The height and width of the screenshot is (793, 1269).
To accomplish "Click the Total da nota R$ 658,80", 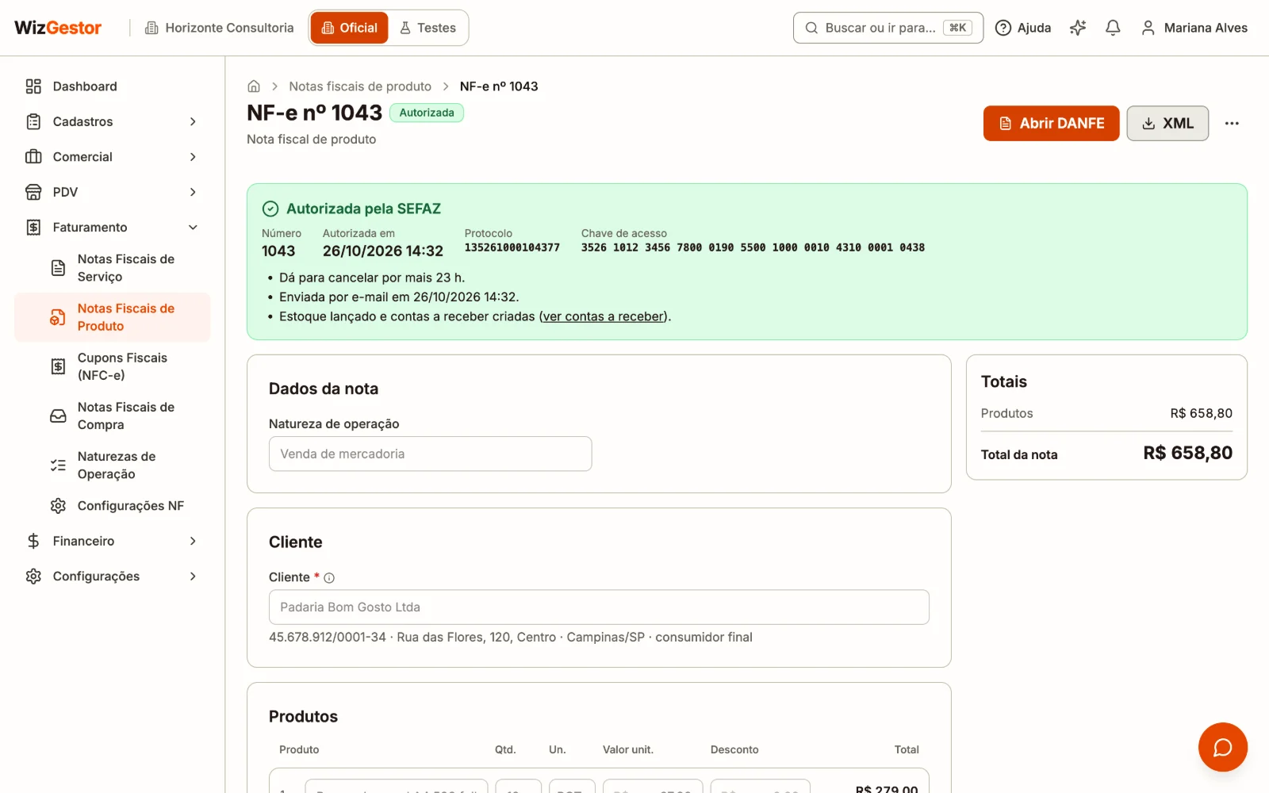I will pyautogui.click(x=1187, y=454).
